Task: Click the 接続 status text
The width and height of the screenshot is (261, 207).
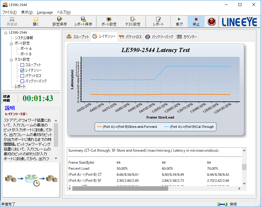Action: (233, 204)
